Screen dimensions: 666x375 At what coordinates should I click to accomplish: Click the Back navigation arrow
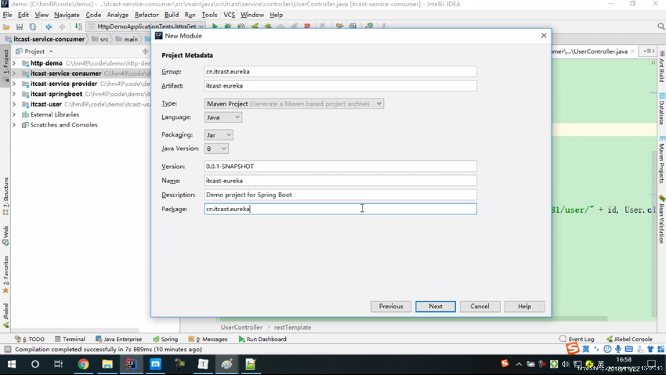click(x=49, y=27)
